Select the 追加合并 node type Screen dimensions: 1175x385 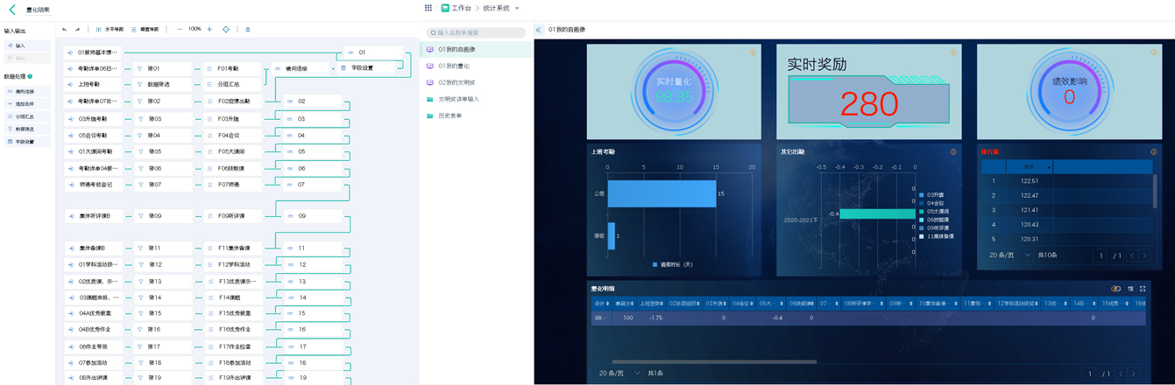tap(27, 104)
